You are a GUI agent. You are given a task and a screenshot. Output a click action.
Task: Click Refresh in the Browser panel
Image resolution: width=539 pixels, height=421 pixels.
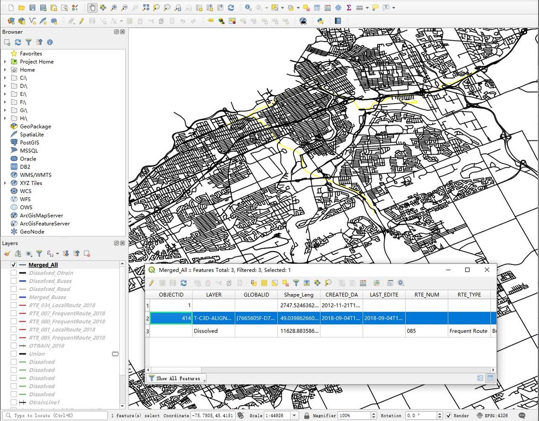point(18,42)
